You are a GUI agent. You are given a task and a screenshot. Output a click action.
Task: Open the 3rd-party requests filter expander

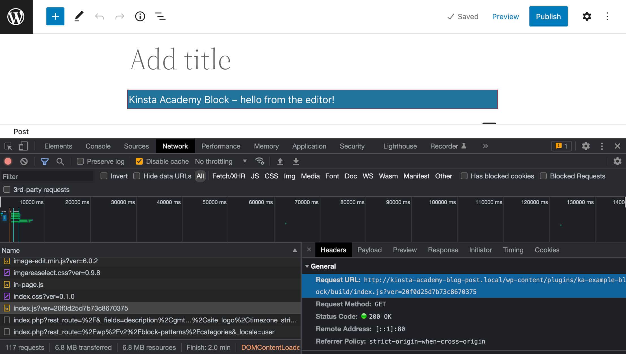tap(6, 189)
